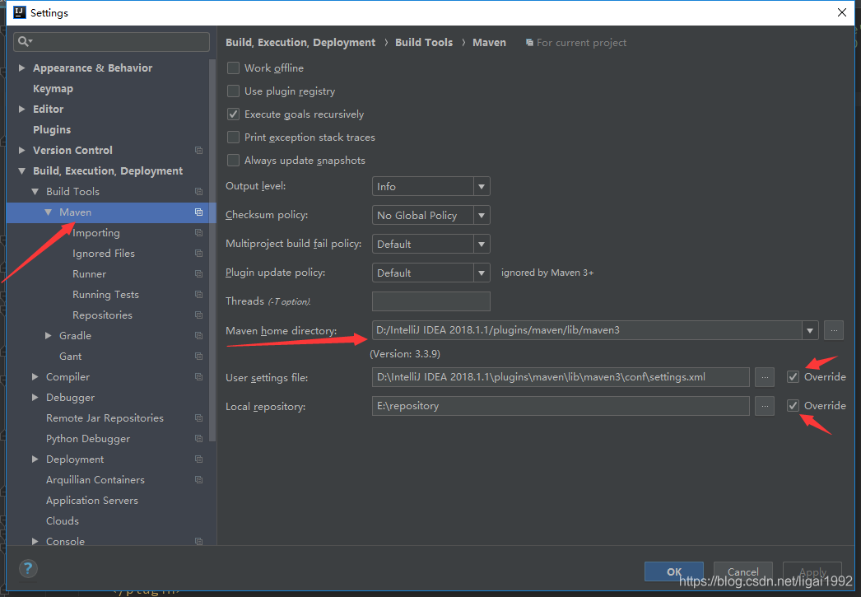
Task: Collapse Build, Execution, Deployment node arrow
Action: [x=22, y=170]
